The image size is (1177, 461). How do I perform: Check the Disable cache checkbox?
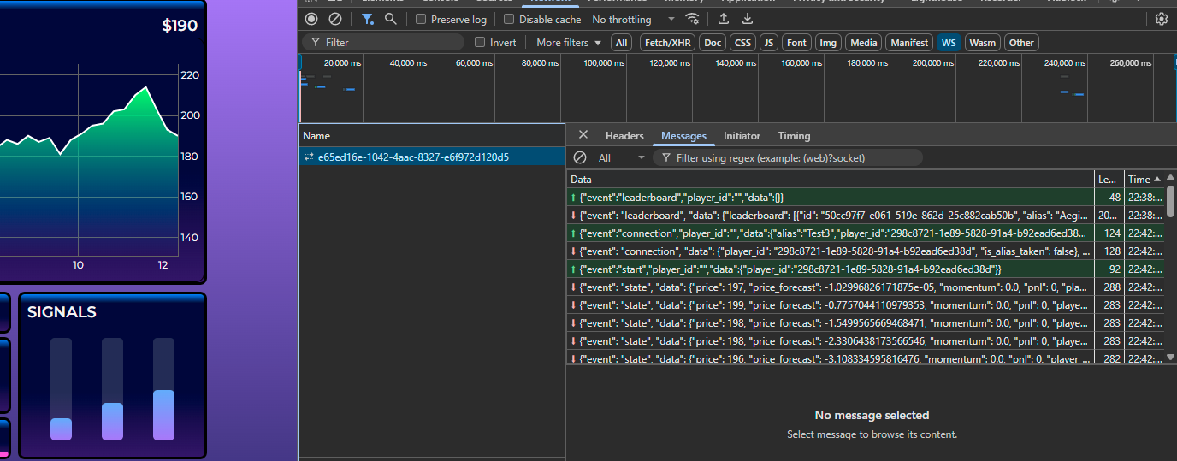pyautogui.click(x=509, y=20)
